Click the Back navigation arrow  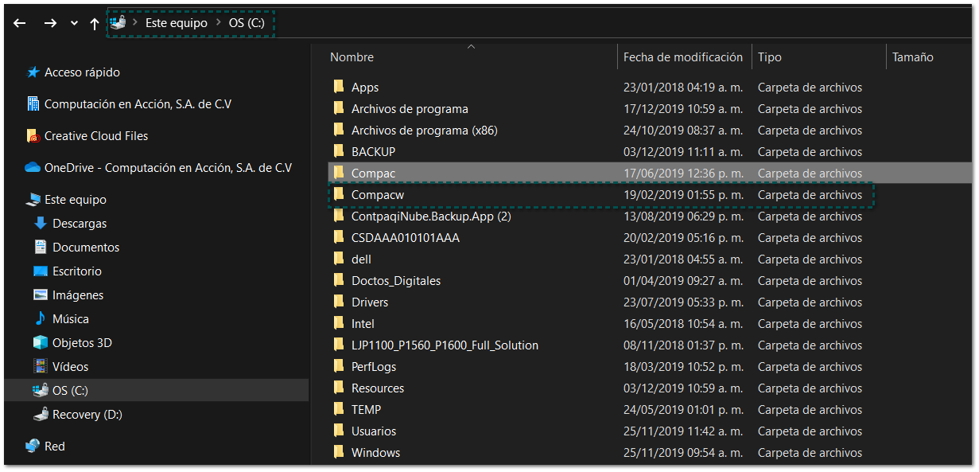tap(20, 24)
